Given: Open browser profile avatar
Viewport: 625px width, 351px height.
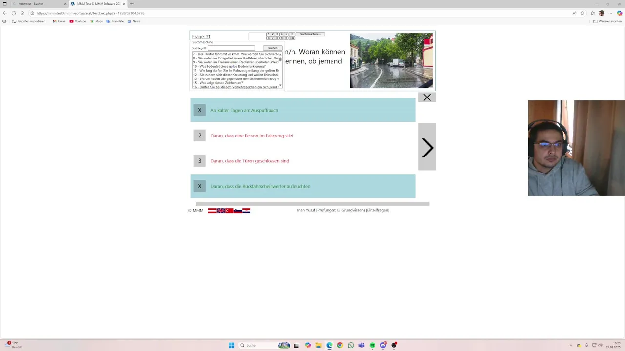Looking at the screenshot, I should coord(602,13).
